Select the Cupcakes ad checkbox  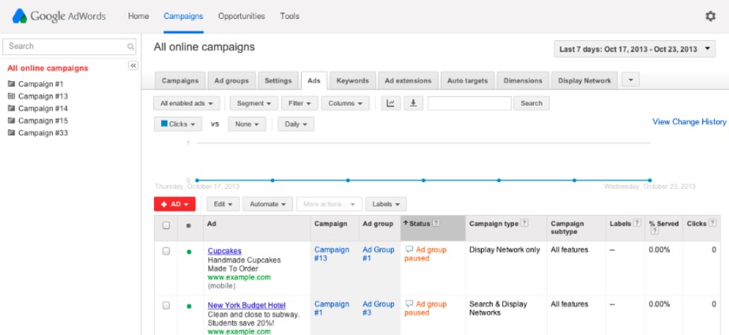166,251
